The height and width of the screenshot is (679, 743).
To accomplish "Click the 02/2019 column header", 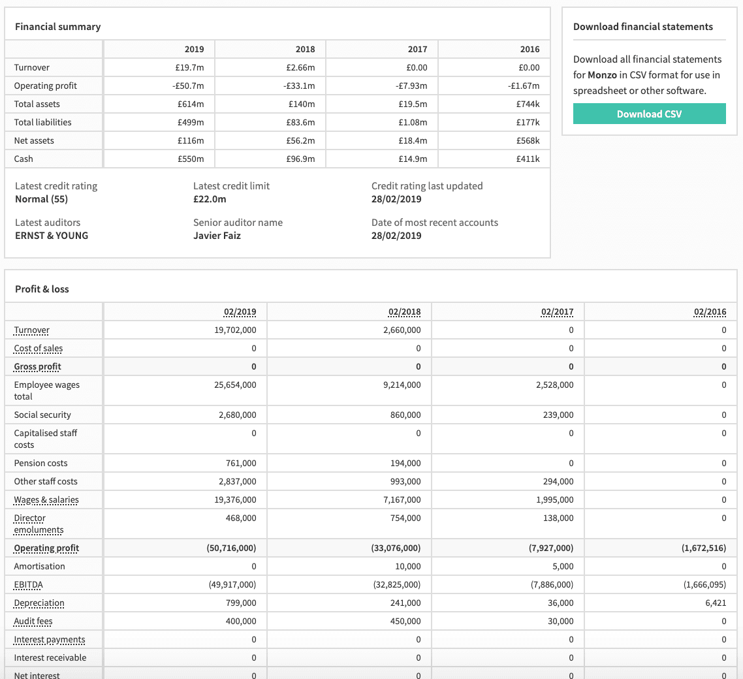I will click(240, 312).
